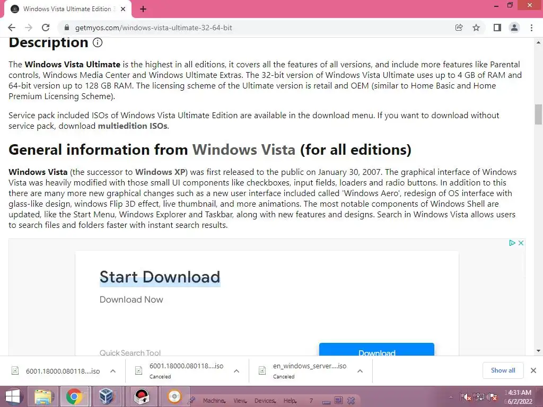The height and width of the screenshot is (407, 543).
Task: Select the Windows Vista Ultimate Edition tab
Action: click(68, 9)
